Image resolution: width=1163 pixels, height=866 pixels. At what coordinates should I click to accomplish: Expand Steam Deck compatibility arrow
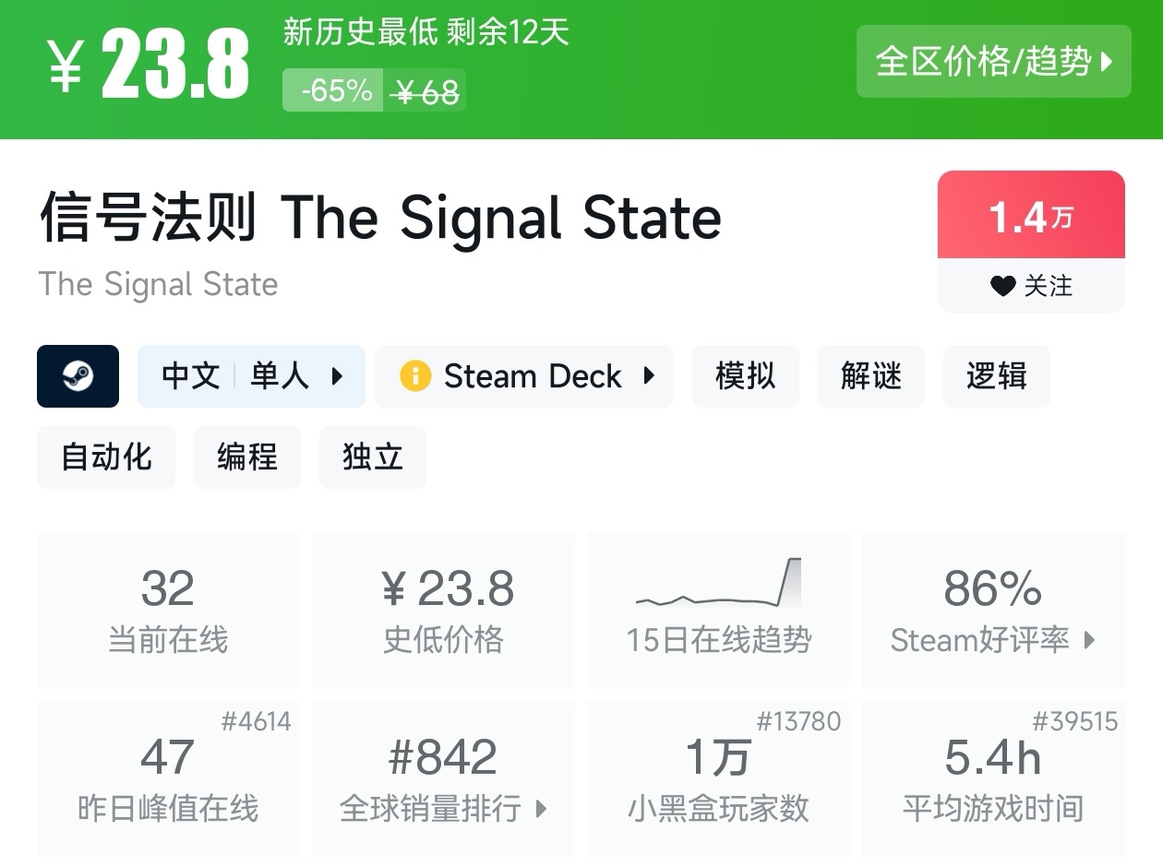pyautogui.click(x=649, y=376)
